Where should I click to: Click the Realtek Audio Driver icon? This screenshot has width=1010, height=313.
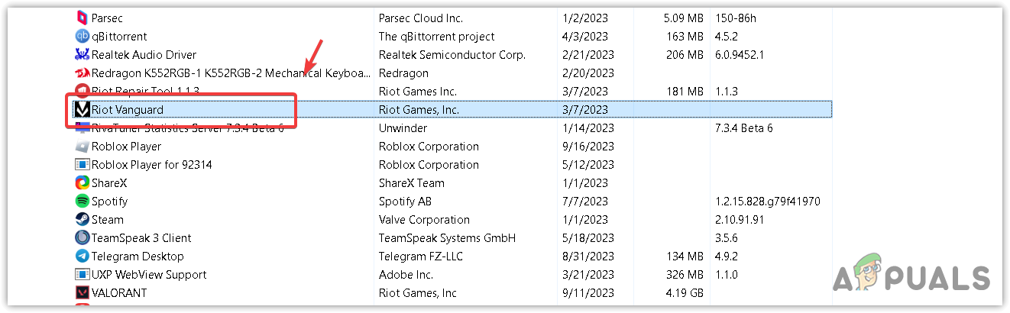[x=82, y=54]
